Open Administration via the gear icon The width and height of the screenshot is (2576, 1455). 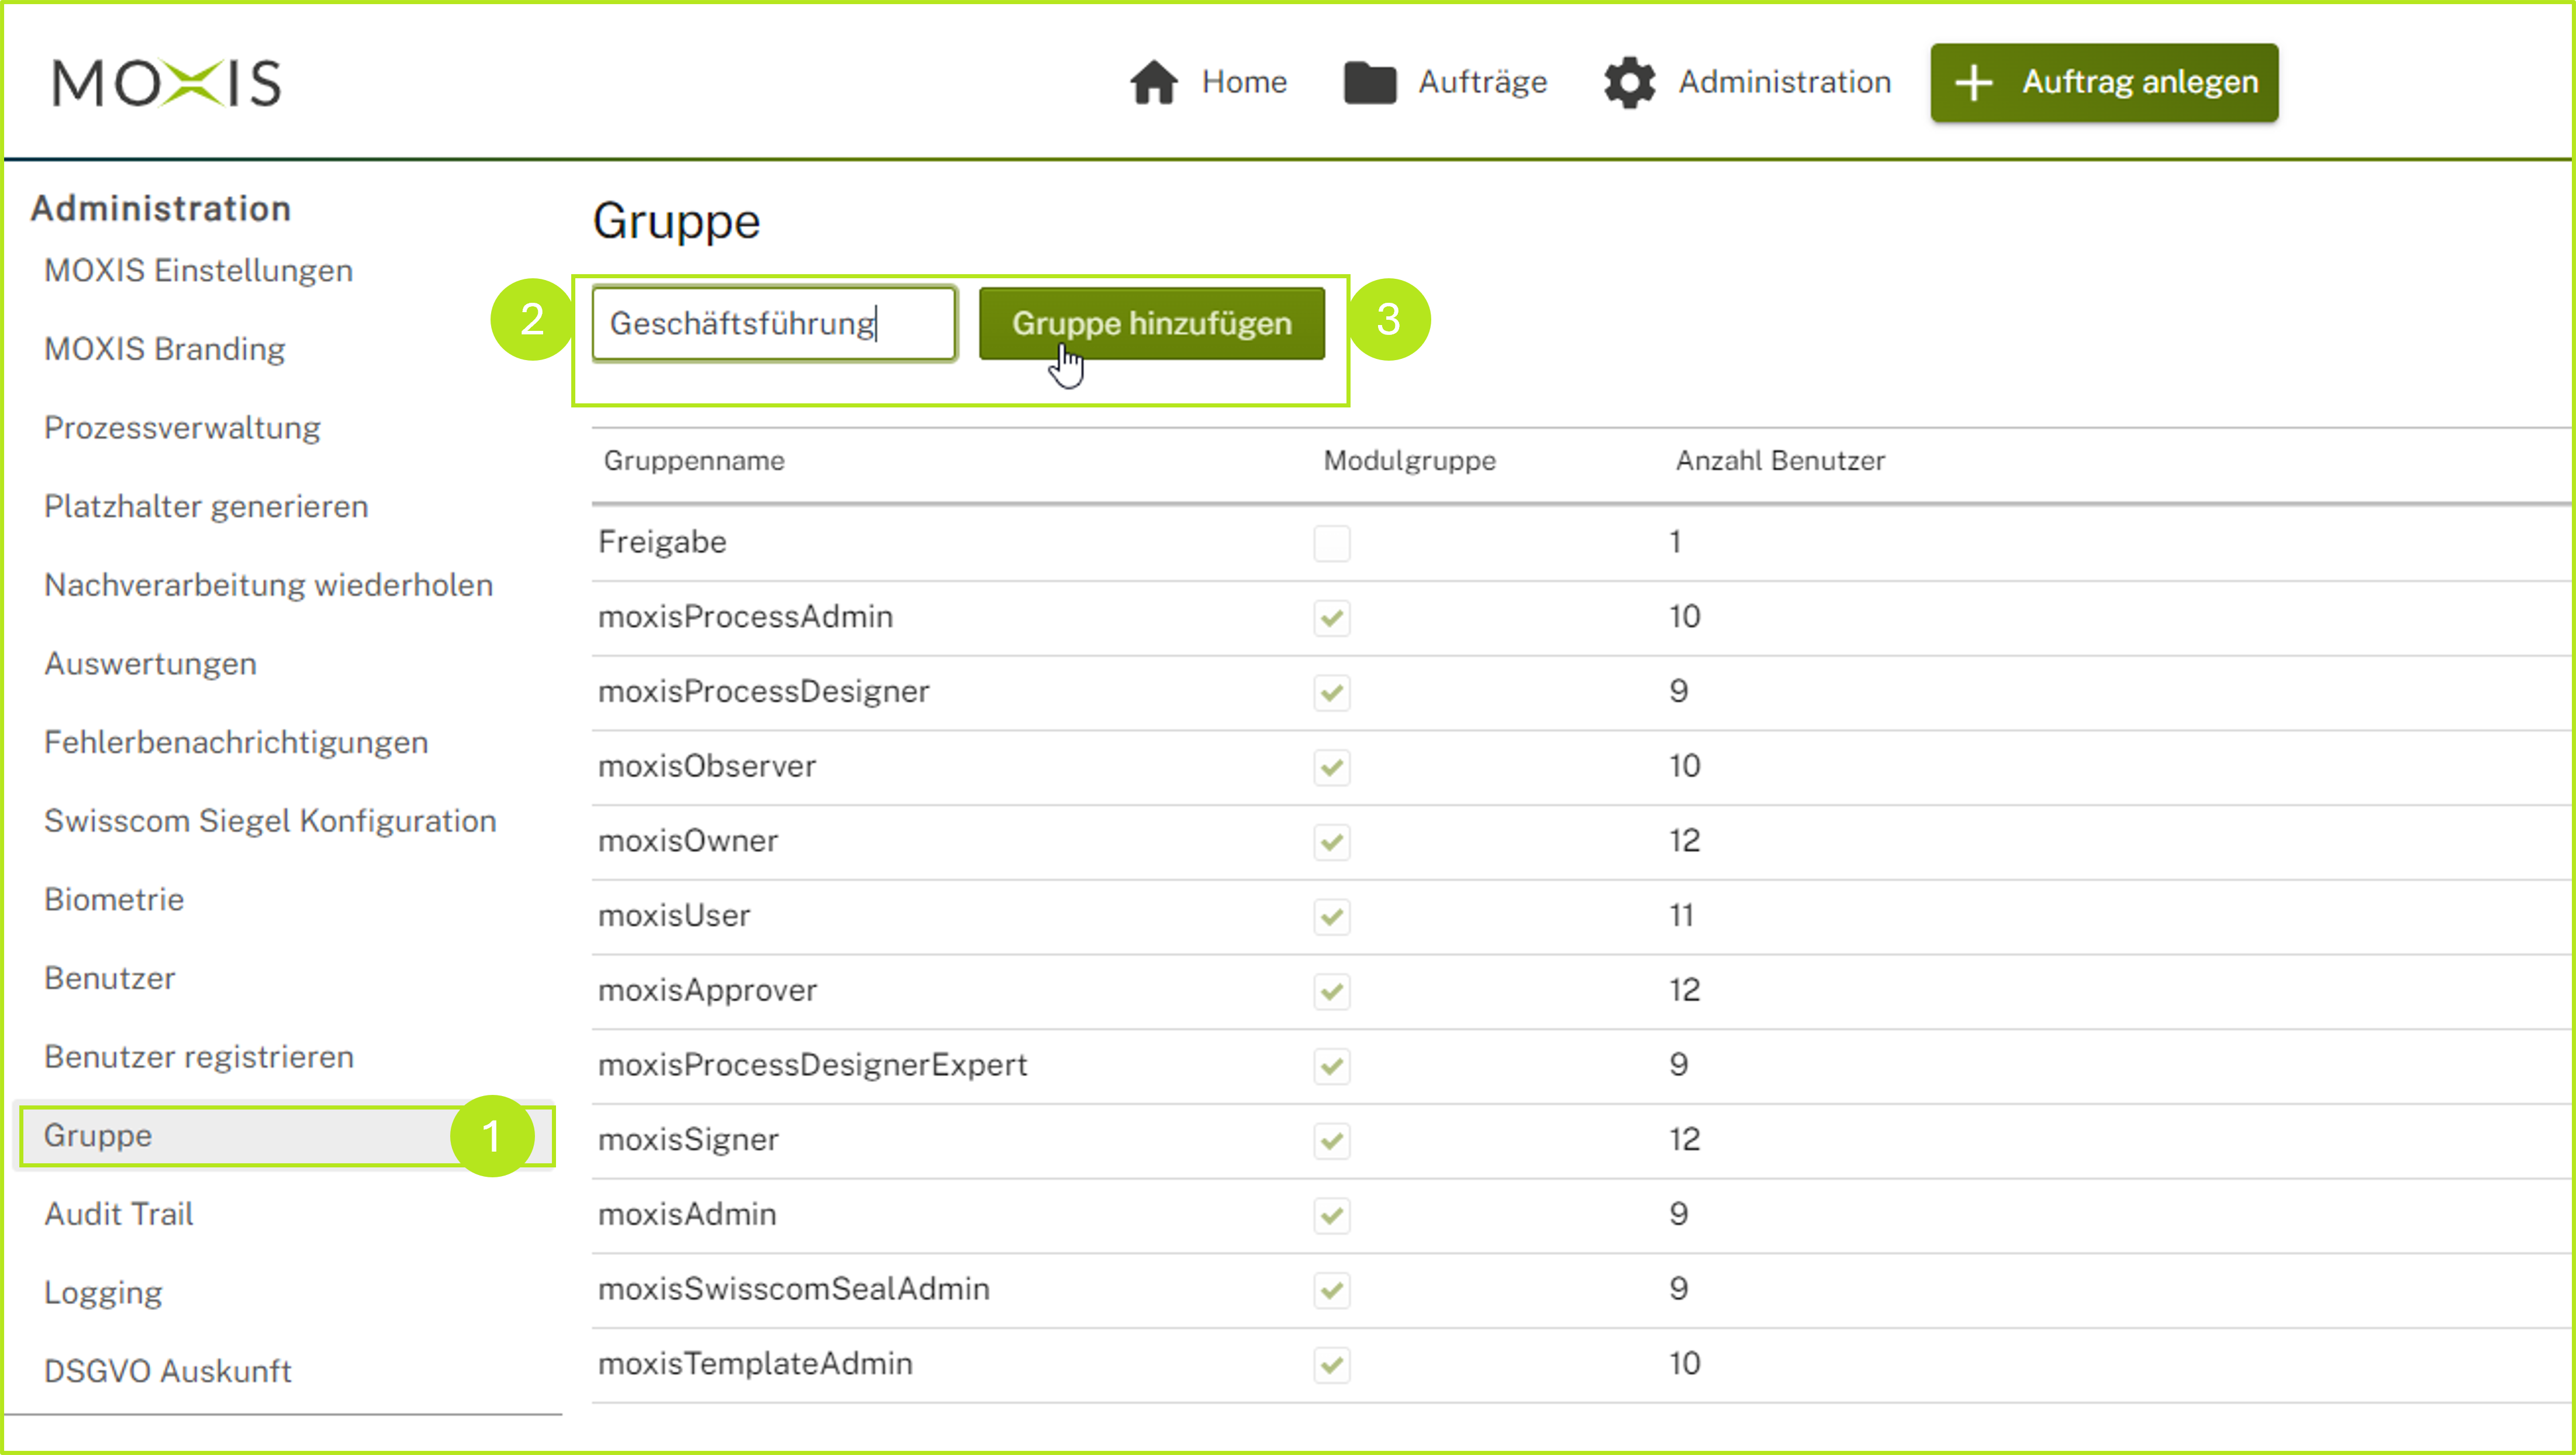click(1630, 82)
